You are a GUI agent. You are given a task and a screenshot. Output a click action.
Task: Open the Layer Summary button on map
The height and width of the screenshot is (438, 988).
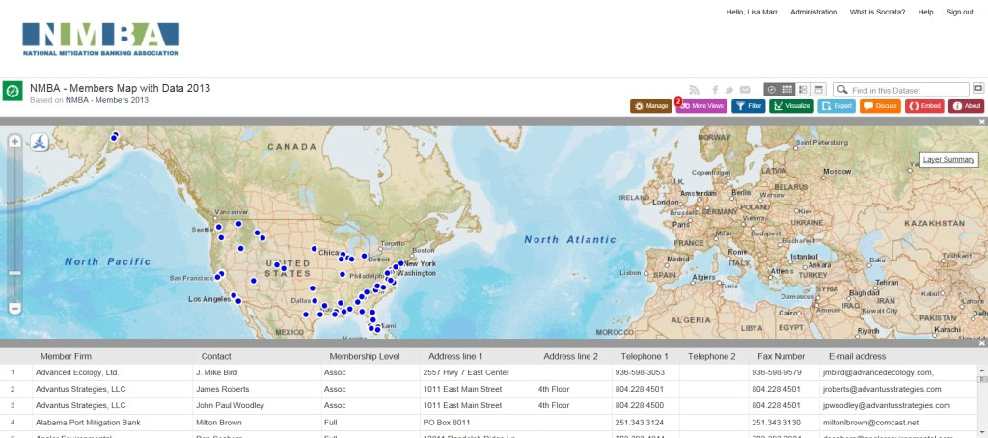[x=948, y=159]
